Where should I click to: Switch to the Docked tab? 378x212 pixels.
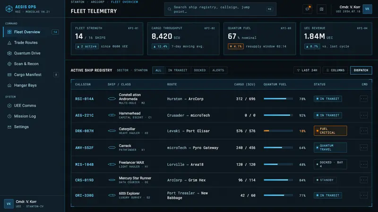200,70
